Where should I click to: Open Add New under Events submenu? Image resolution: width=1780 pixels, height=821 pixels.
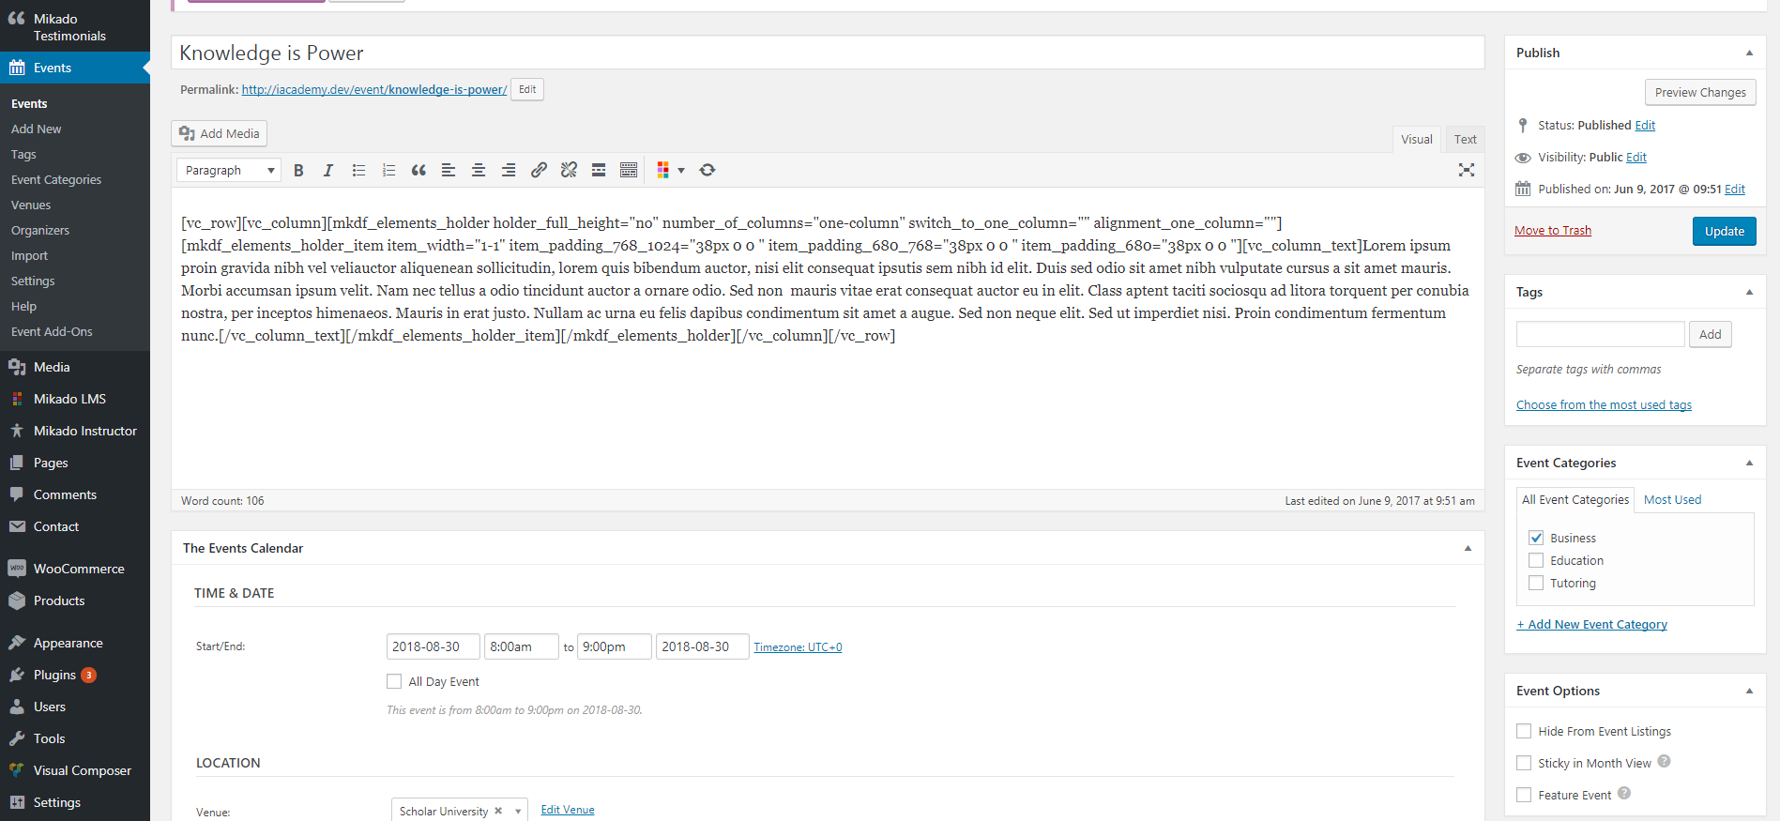click(37, 129)
